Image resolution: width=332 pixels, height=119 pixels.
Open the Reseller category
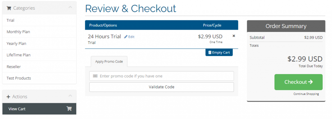(x=39, y=67)
